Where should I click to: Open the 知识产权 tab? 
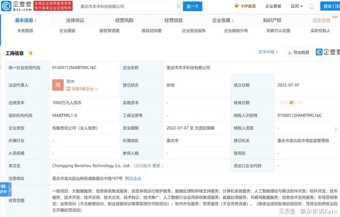pyautogui.click(x=272, y=21)
